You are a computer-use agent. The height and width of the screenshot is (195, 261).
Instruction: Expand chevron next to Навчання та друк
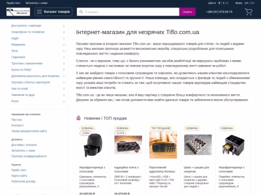pos(64,95)
